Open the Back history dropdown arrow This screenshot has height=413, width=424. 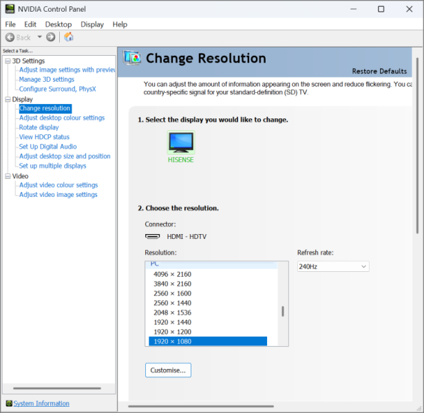click(x=39, y=37)
